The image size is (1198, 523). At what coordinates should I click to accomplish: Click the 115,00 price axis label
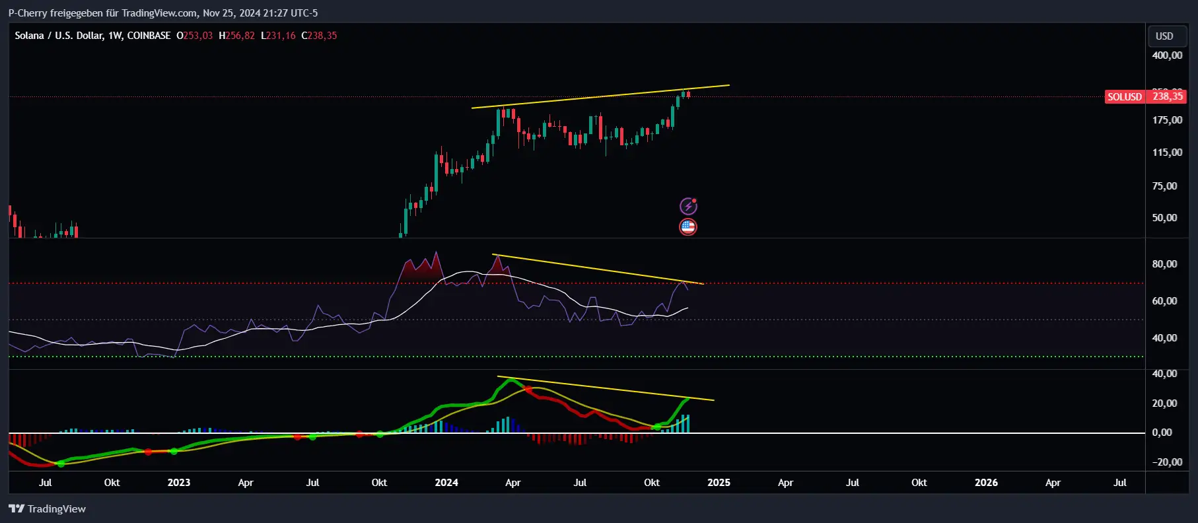[1167, 153]
